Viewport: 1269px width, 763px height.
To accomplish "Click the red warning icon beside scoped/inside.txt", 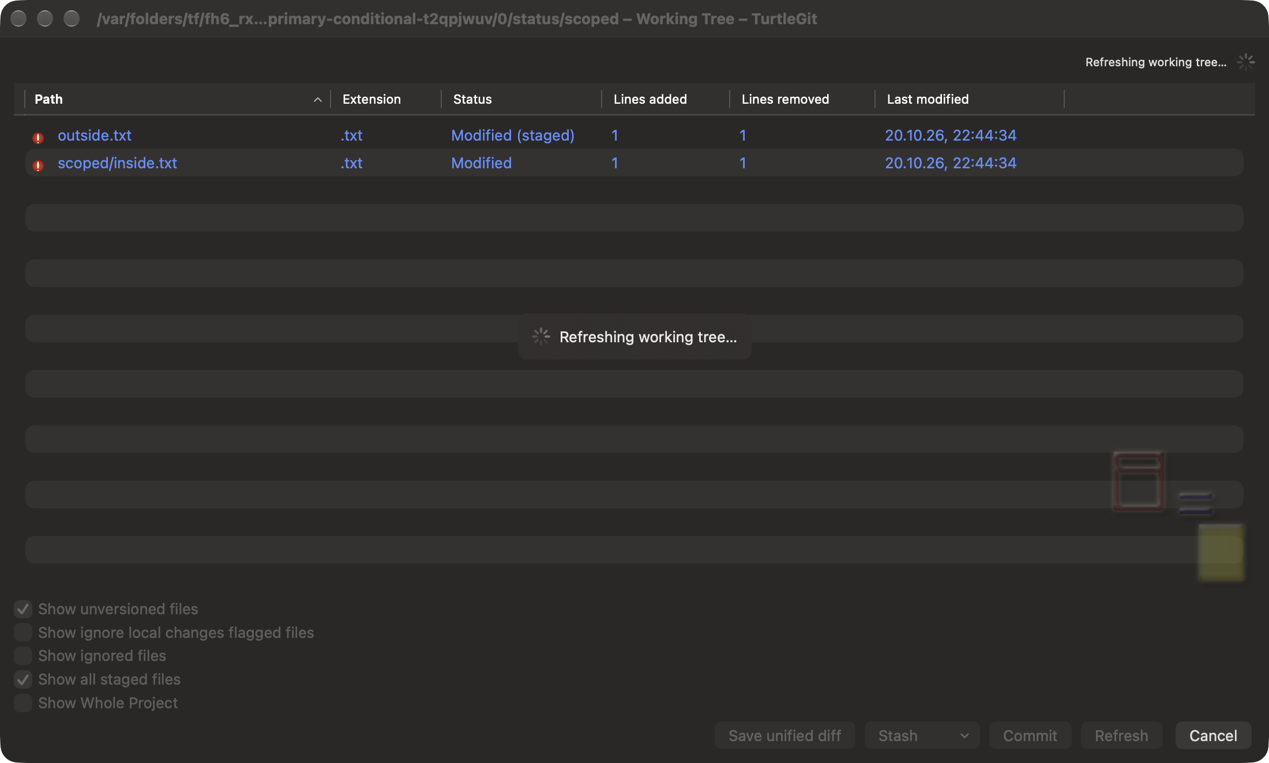I will coord(38,165).
